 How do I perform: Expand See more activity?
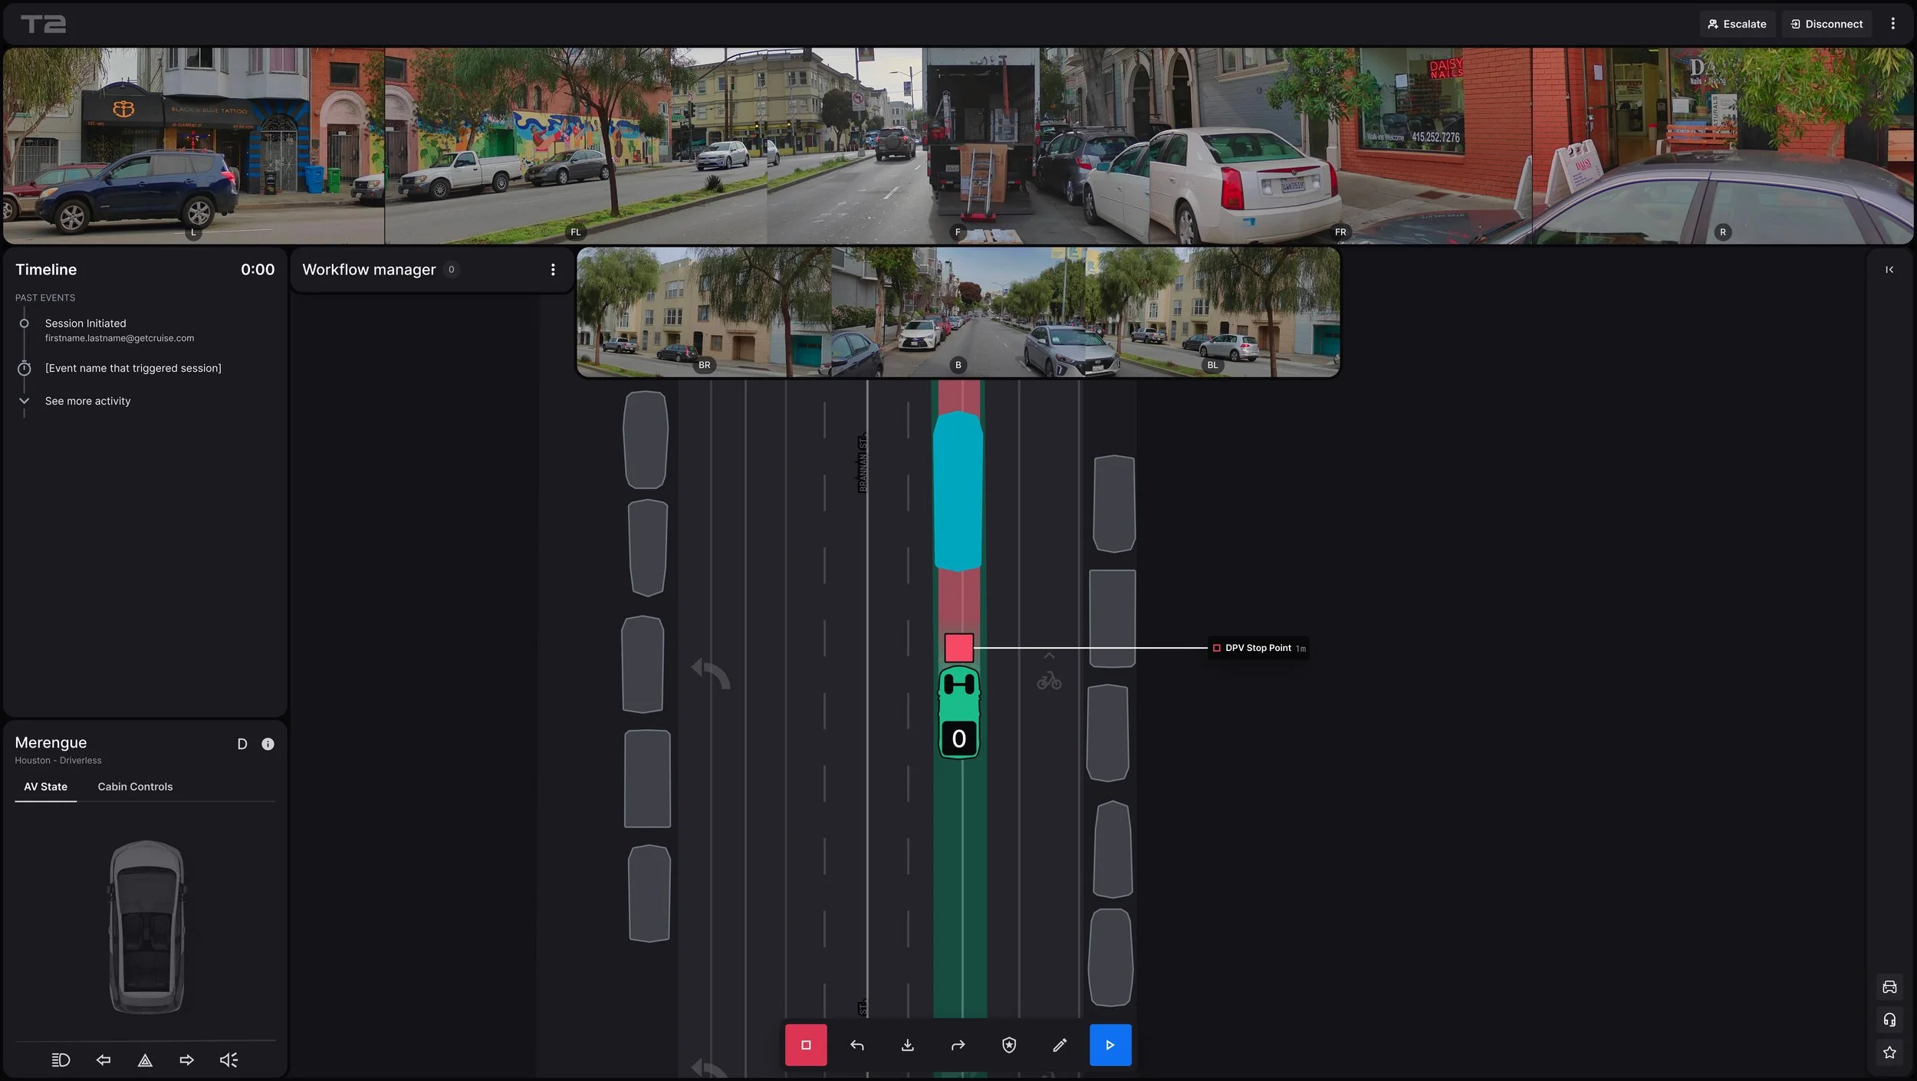[x=87, y=401]
